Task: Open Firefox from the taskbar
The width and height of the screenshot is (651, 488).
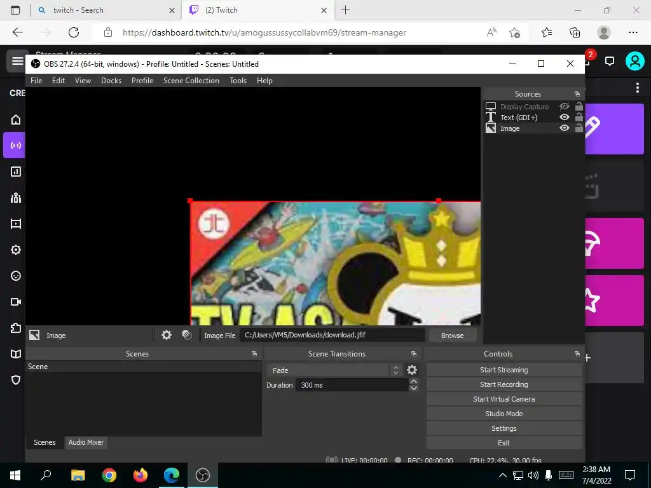Action: click(140, 475)
